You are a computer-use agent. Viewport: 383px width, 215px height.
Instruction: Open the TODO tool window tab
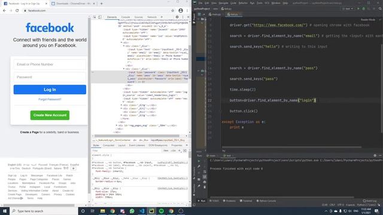coord(214,201)
